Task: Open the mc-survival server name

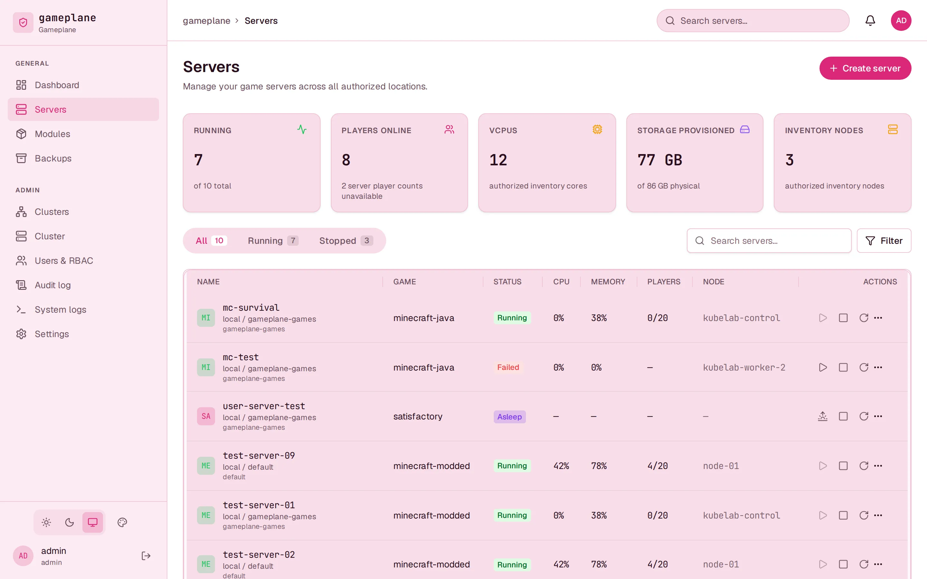Action: click(251, 308)
